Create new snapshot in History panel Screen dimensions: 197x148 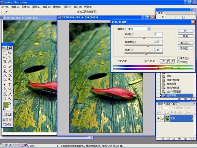[x=185, y=99]
